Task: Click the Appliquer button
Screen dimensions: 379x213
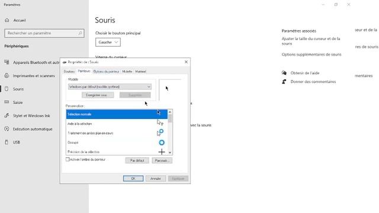Action: coord(178,179)
